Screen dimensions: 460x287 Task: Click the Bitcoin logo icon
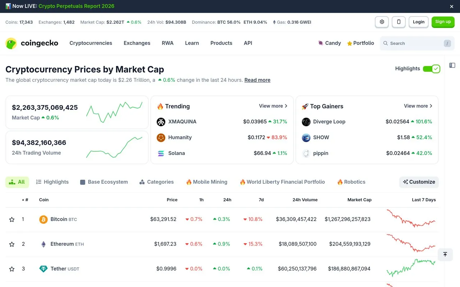pos(43,220)
